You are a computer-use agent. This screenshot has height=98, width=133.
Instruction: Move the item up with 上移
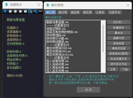[x=113, y=69]
